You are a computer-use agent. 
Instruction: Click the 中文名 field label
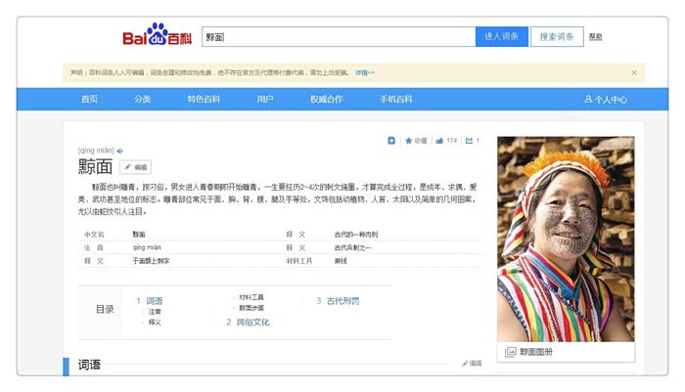(x=94, y=235)
